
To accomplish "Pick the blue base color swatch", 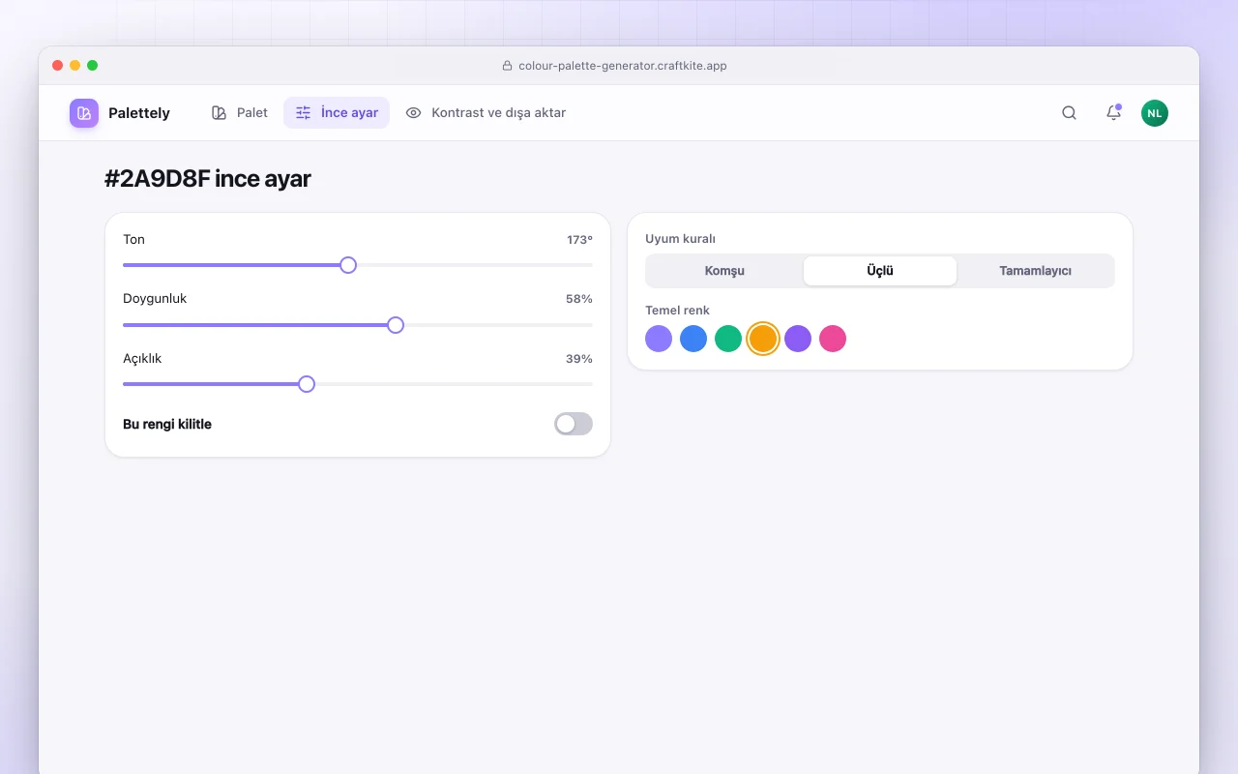I will (693, 339).
